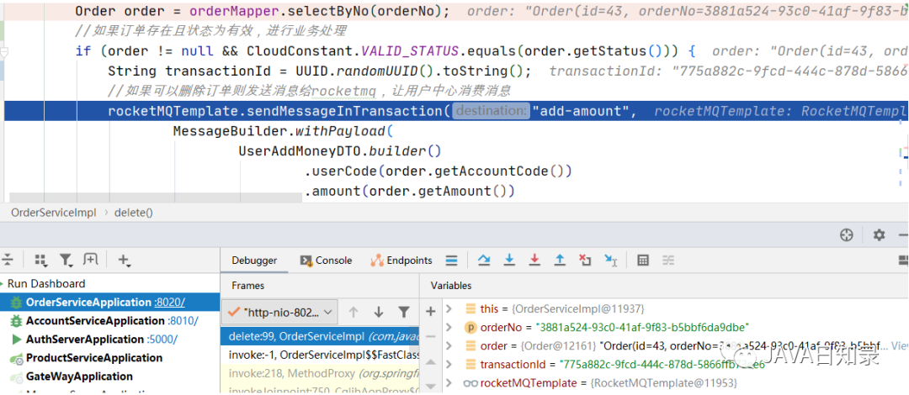Click Drop Frame icon

click(x=585, y=260)
